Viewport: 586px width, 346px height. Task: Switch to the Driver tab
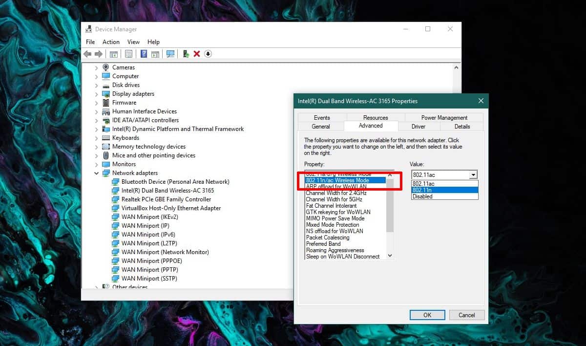tap(419, 126)
